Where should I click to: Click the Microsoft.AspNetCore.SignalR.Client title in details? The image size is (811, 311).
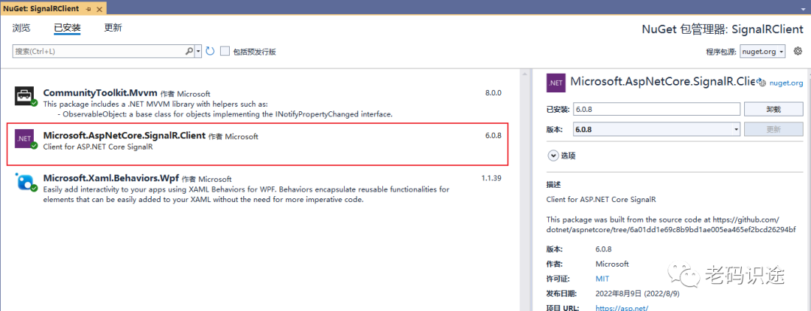[663, 81]
